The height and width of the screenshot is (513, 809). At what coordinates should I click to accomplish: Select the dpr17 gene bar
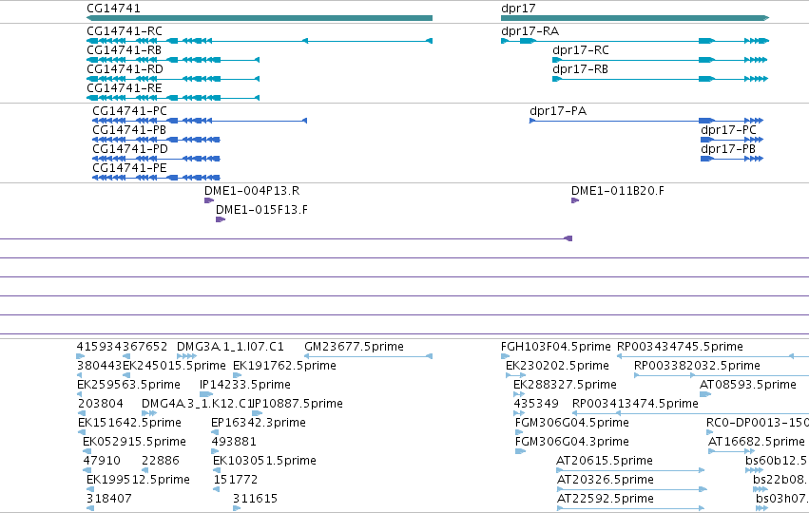click(x=635, y=18)
